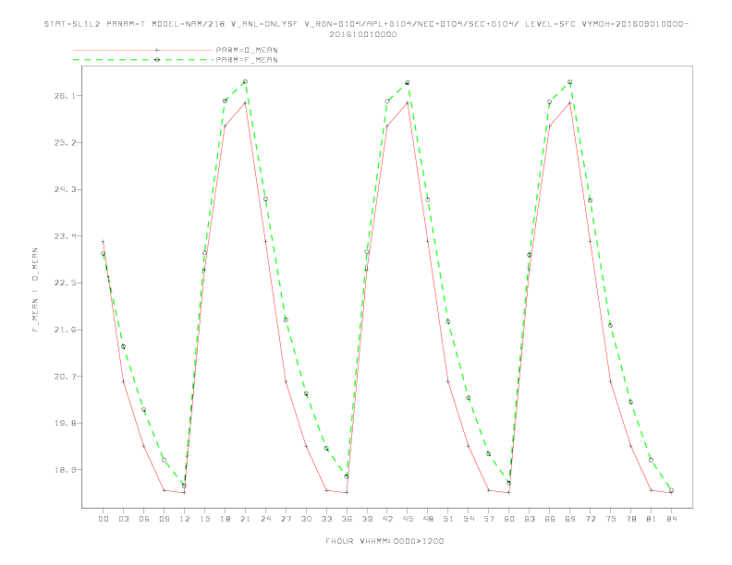Image resolution: width=732 pixels, height=565 pixels.
Task: Select O_MEAN plus data point at hour 21
Action: (x=245, y=102)
